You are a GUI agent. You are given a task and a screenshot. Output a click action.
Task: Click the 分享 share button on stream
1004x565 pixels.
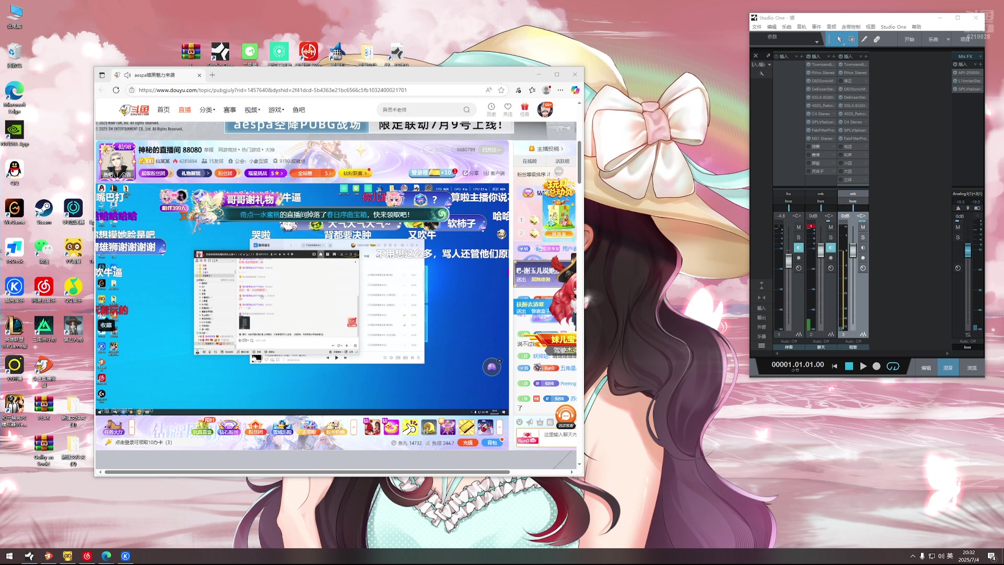tap(471, 173)
